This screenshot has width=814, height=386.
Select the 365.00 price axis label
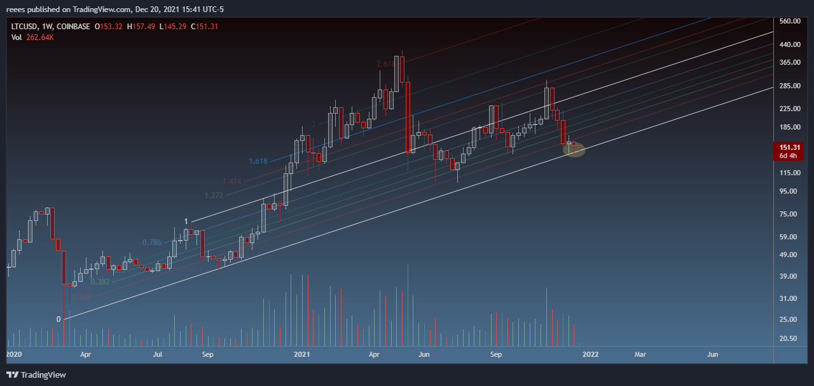pos(789,62)
